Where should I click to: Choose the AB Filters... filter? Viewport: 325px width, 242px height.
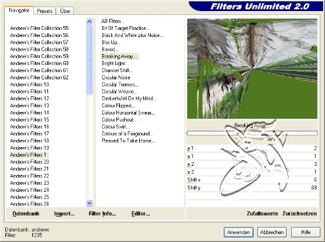113,21
